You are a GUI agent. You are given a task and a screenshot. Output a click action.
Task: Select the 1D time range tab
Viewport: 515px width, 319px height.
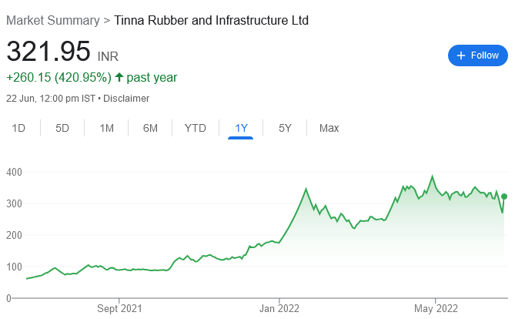19,128
